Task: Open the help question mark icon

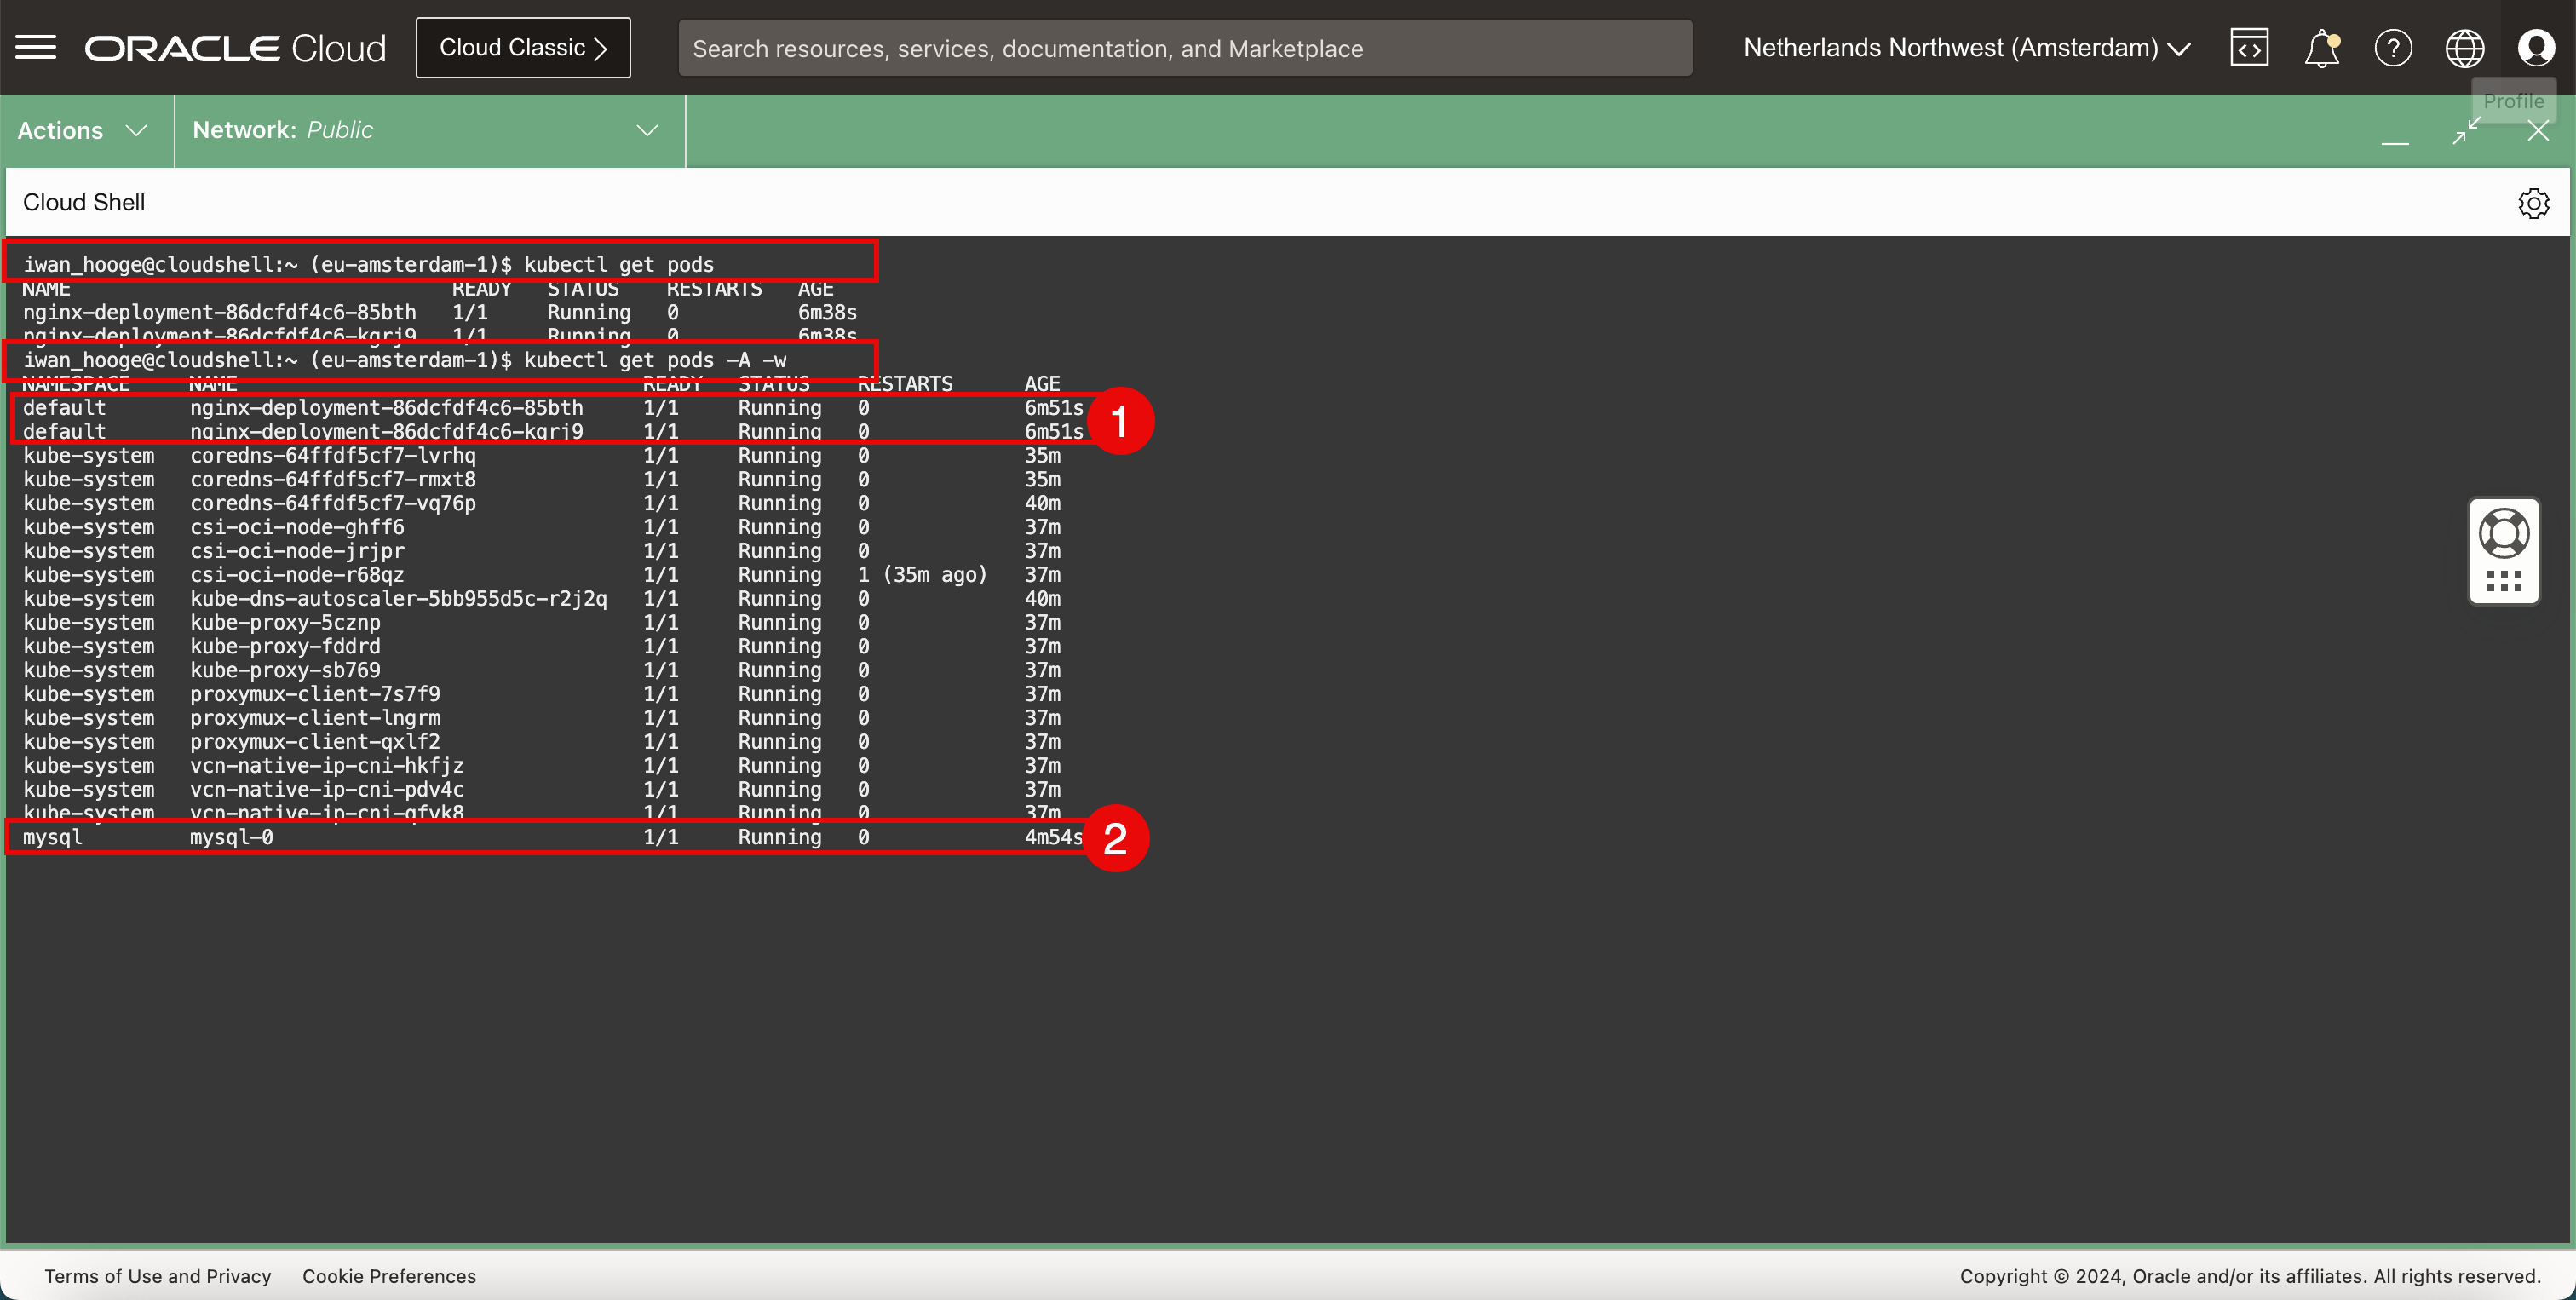Action: point(2393,48)
